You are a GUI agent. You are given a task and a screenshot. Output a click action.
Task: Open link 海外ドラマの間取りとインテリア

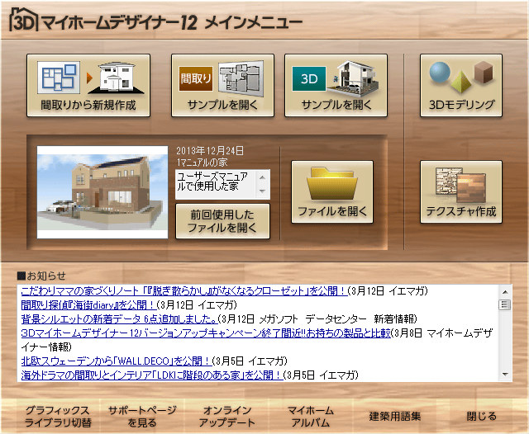click(152, 375)
